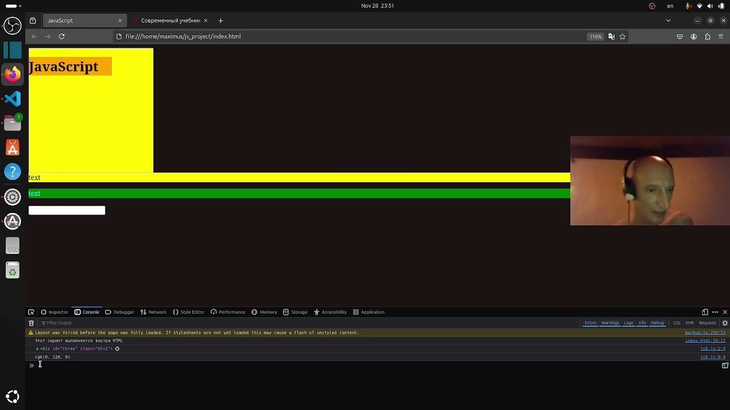Viewport: 730px width, 410px height.
Task: Open the en keyboard layout menu
Action: 670,6
